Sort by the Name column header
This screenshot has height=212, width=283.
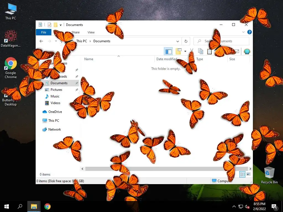tap(89, 59)
